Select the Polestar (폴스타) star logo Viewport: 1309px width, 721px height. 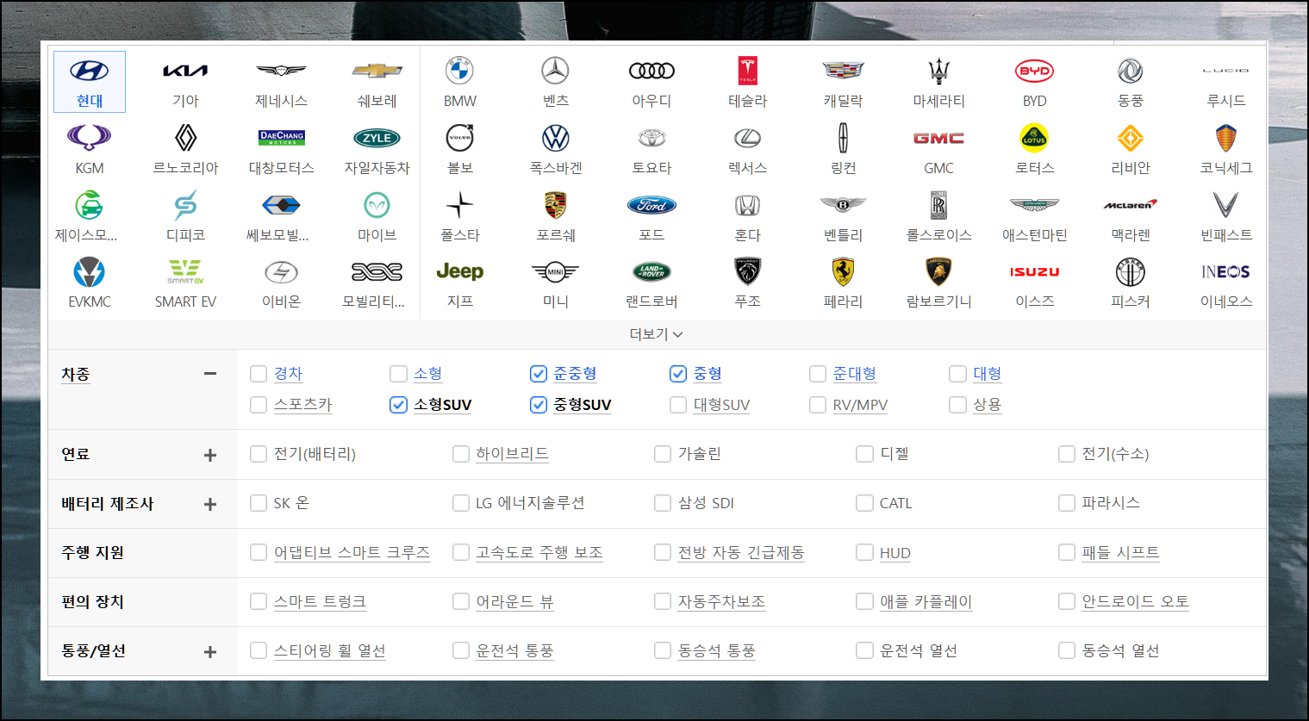point(460,205)
